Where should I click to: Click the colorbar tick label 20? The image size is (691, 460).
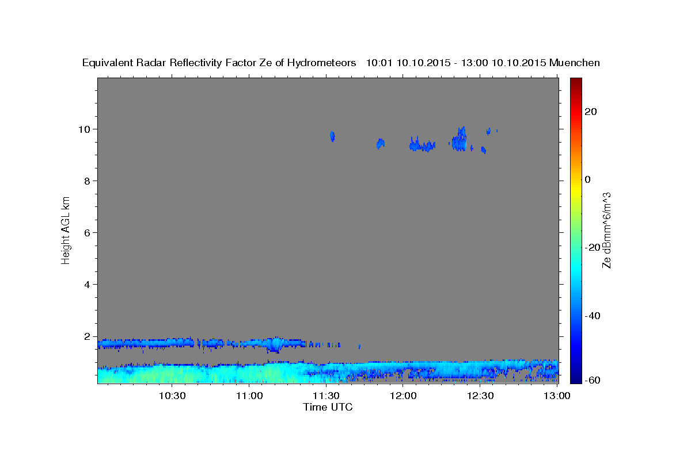[591, 112]
